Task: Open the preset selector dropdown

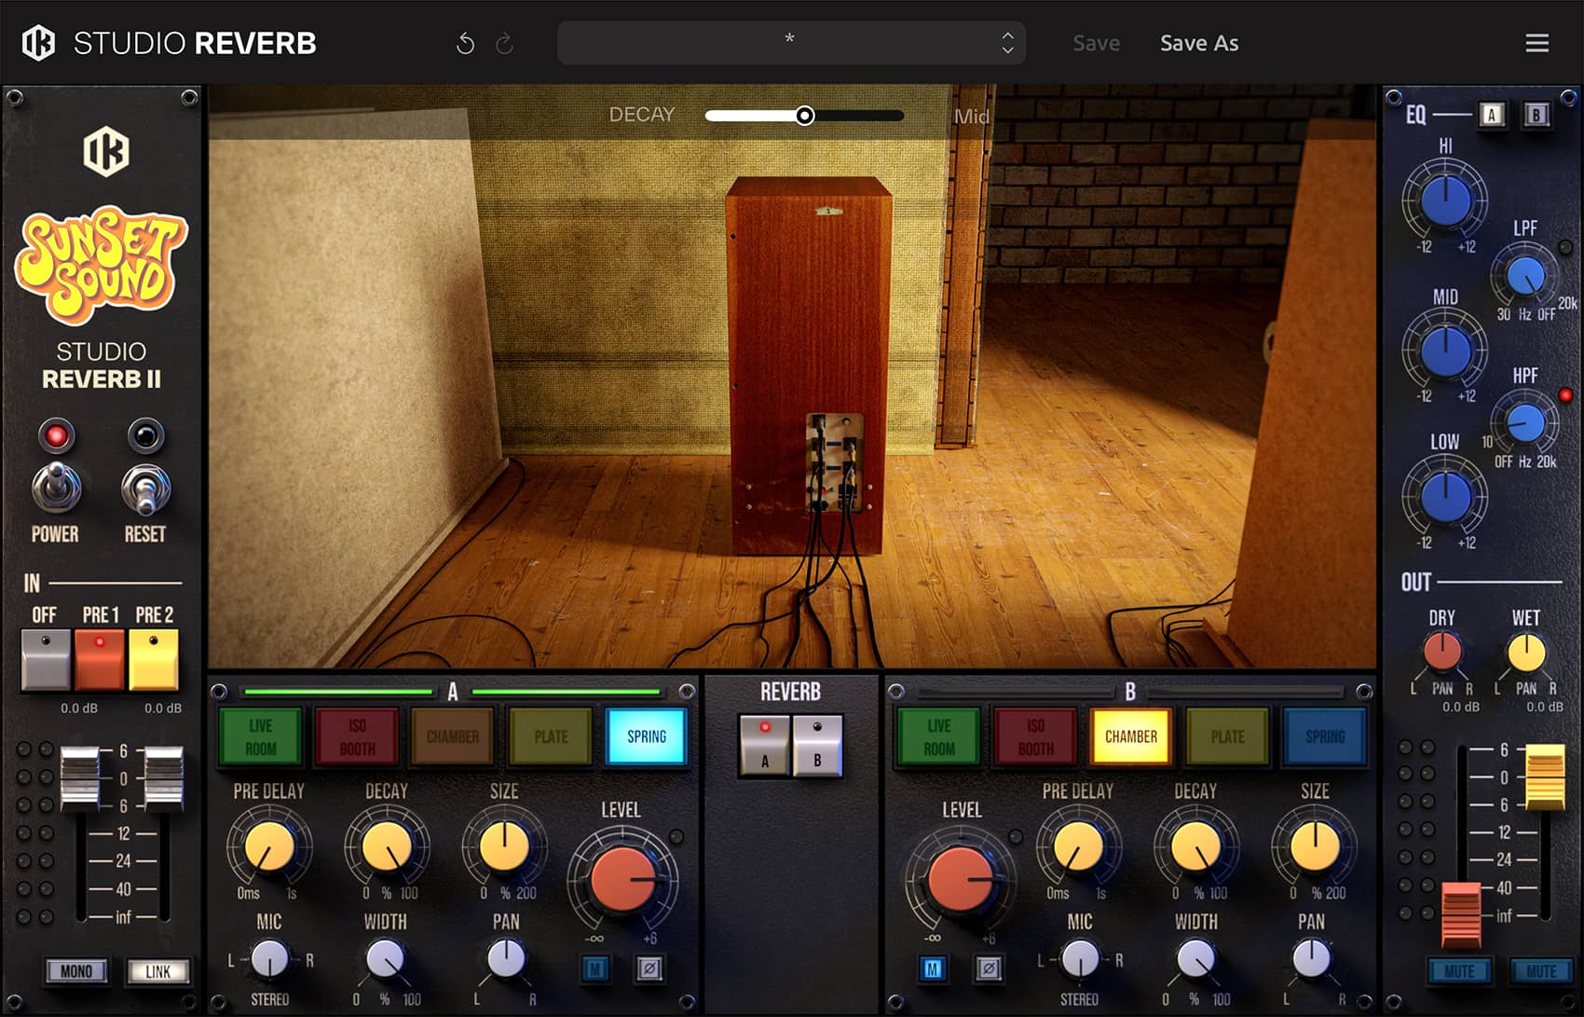Action: [x=789, y=43]
